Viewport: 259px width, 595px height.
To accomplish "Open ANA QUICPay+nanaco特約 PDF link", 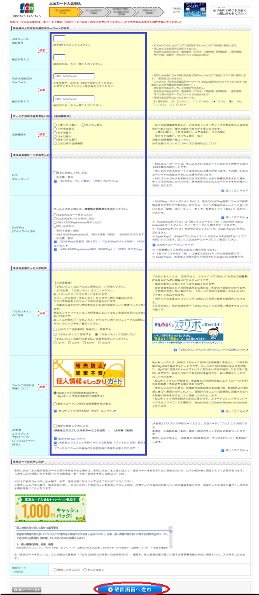I will (x=99, y=249).
